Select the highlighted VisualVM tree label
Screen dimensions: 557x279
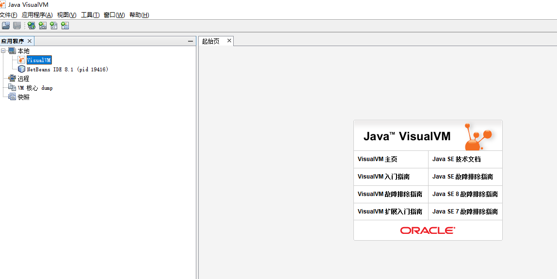(39, 60)
